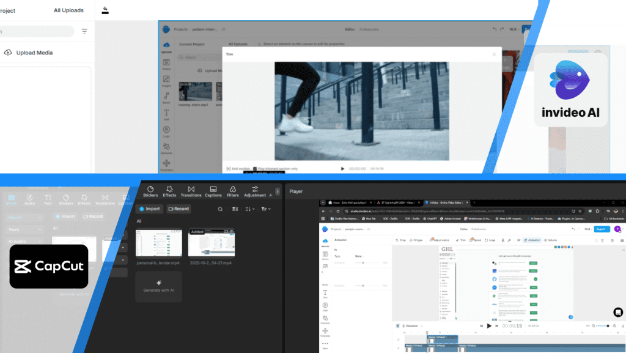
Task: Click the Import button in CapCut
Action: point(149,209)
